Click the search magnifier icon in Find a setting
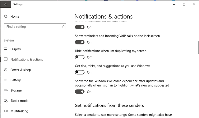Image resolution: width=199 pixels, height=118 pixels. 63,27
